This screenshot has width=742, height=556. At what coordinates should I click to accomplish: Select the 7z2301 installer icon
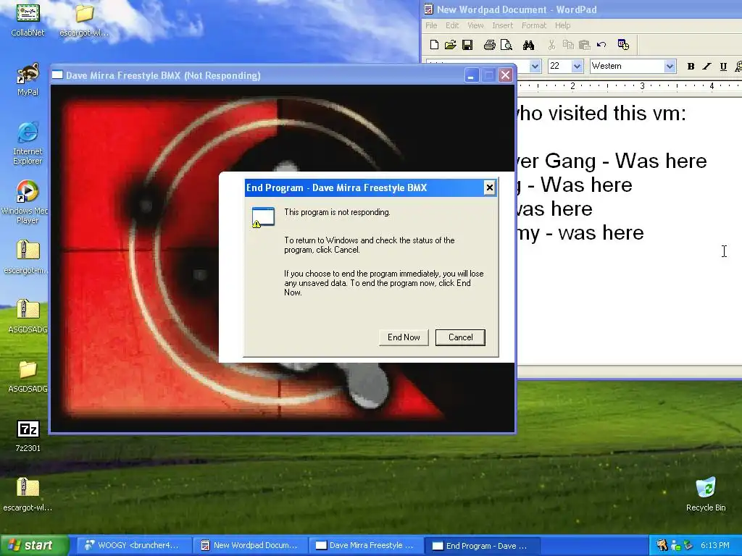point(28,436)
